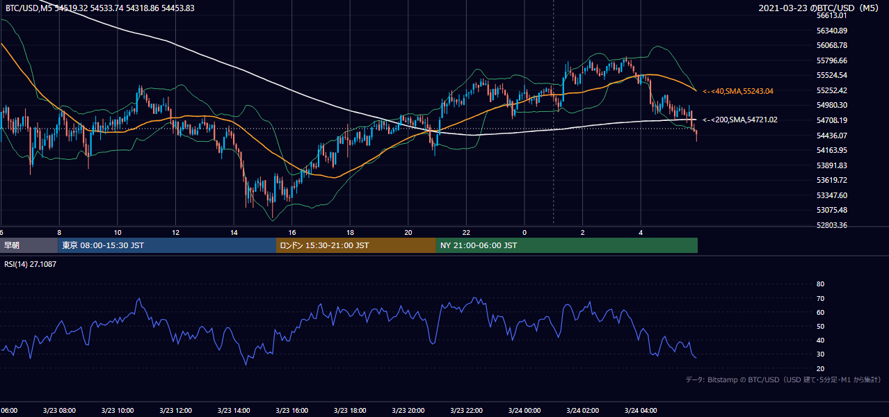Click the 3/24 04:00 time axis label

click(x=641, y=410)
